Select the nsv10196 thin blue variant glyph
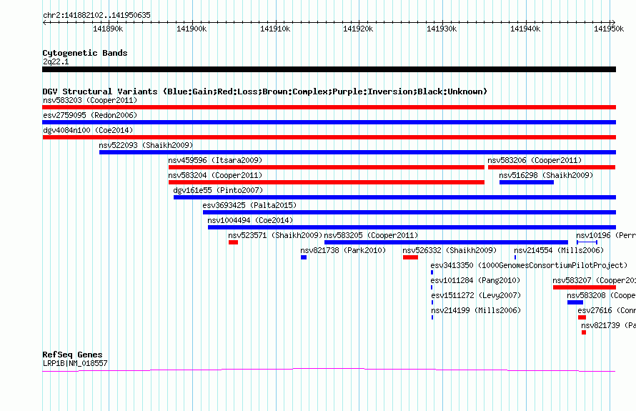Image resolution: width=636 pixels, height=411 pixels. 587,242
